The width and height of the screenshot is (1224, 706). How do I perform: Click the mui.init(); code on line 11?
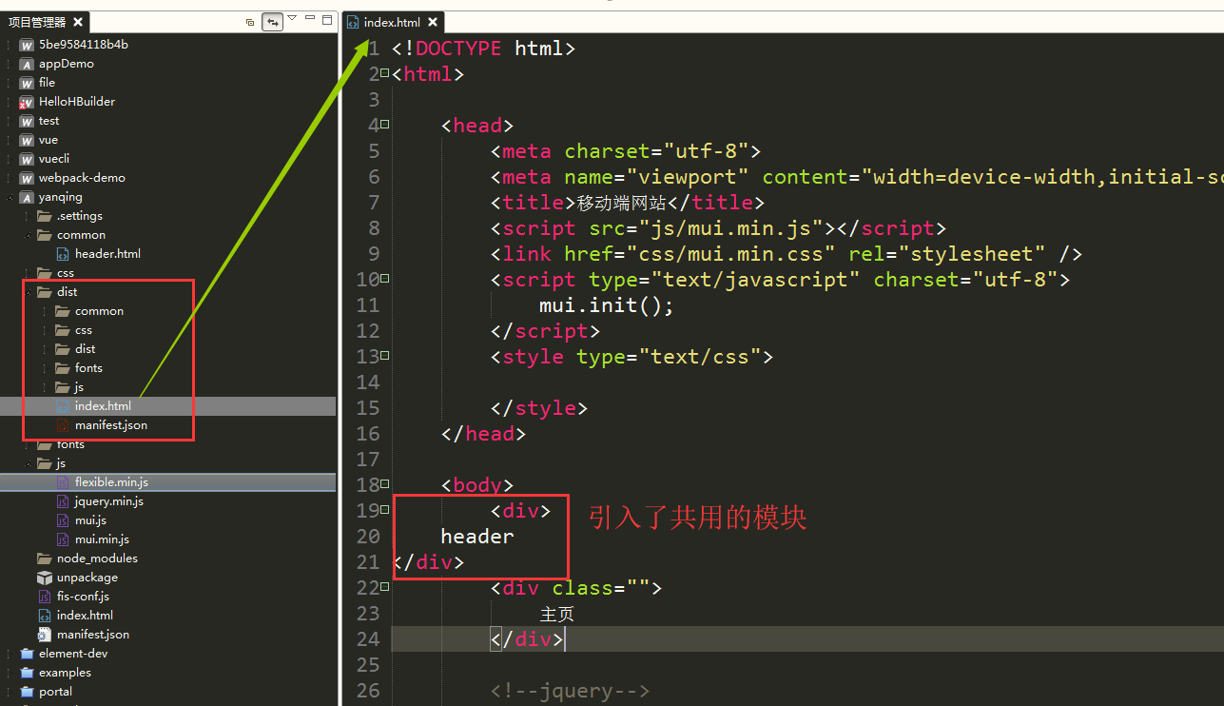pos(607,305)
